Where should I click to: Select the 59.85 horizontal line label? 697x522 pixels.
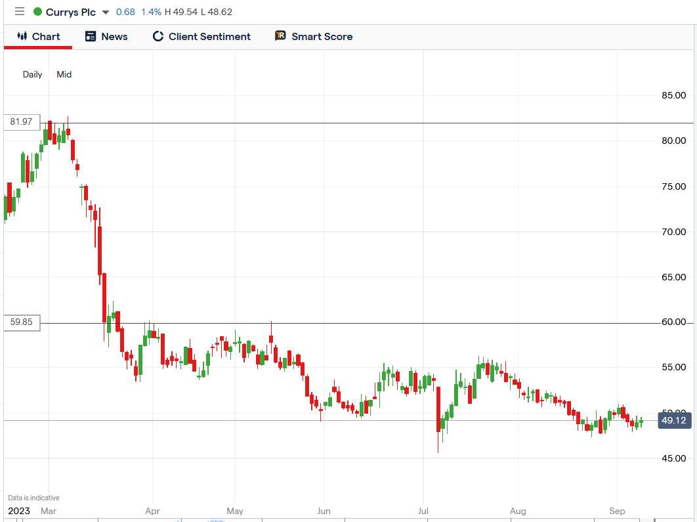22,322
